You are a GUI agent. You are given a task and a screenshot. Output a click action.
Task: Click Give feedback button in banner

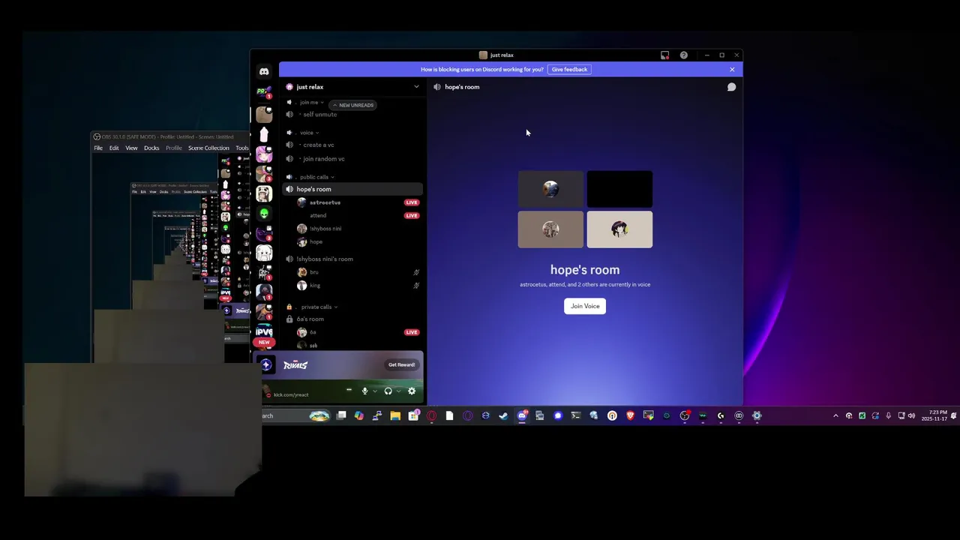[x=569, y=70]
